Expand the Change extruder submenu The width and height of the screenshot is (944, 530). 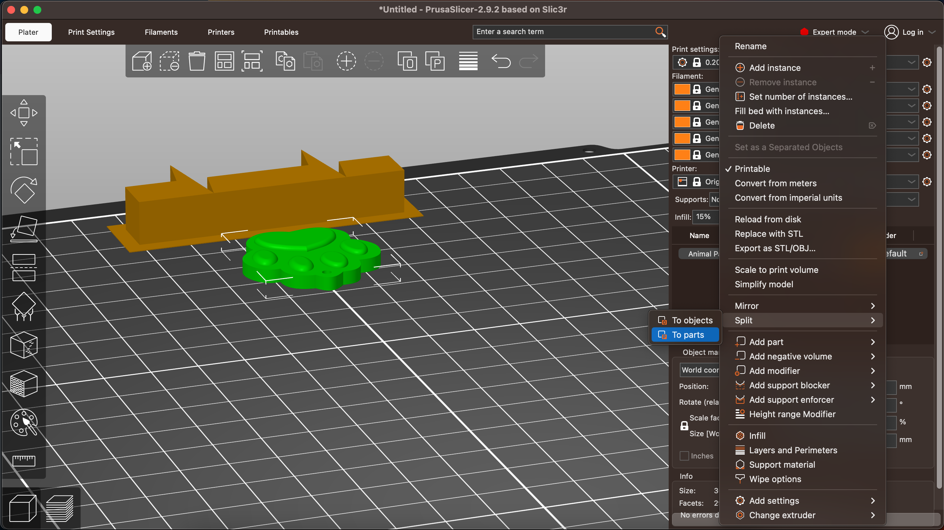802,515
